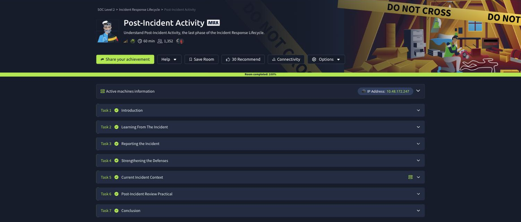
Task: Click the clock icon beside 60 min
Action: [x=140, y=41]
